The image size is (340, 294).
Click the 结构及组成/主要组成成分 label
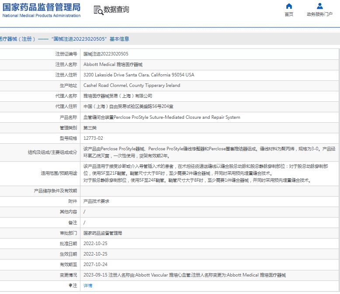[52, 152]
